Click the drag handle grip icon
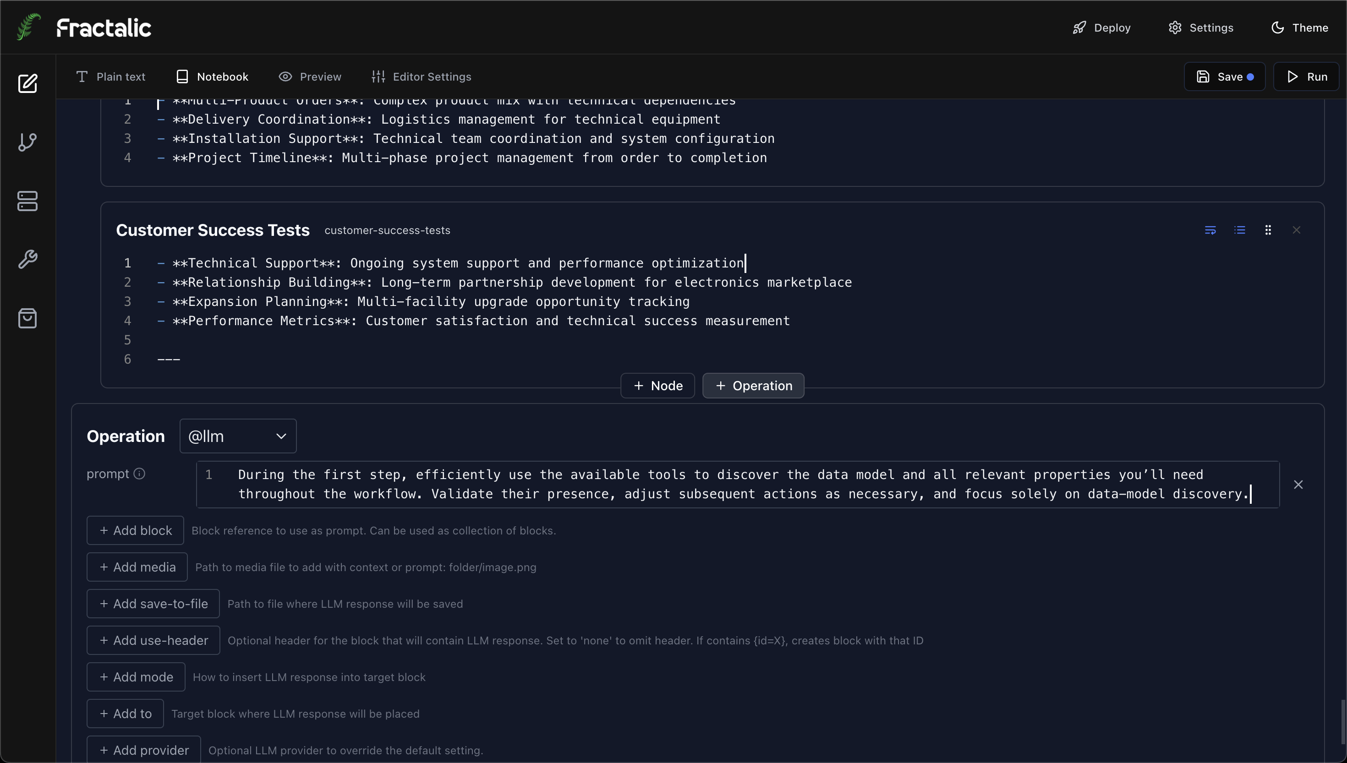 [1268, 230]
